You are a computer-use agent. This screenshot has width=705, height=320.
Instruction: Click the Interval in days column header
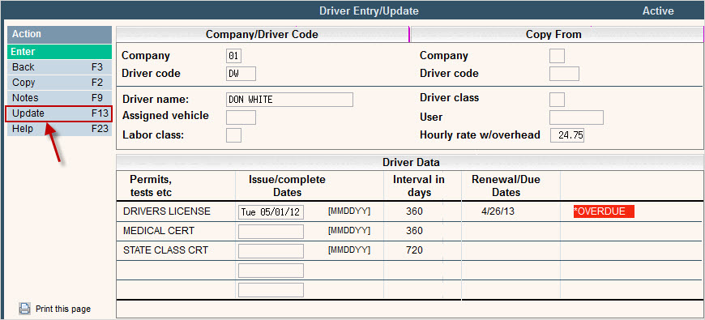coord(419,186)
